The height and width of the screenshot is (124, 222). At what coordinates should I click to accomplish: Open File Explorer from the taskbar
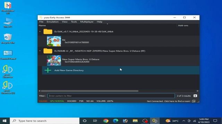(135, 121)
